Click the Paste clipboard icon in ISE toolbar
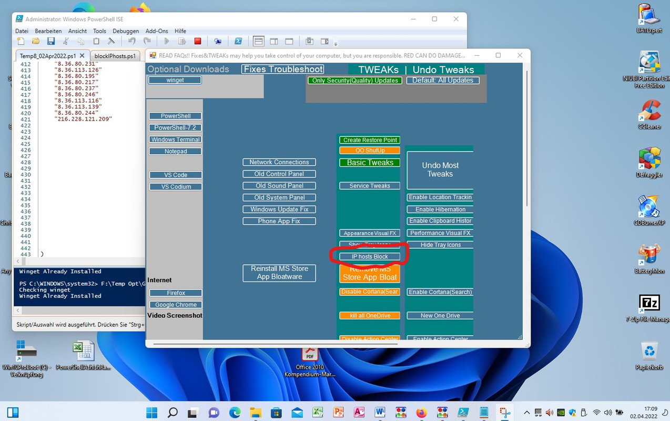Image resolution: width=670 pixels, height=421 pixels. pyautogui.click(x=96, y=41)
